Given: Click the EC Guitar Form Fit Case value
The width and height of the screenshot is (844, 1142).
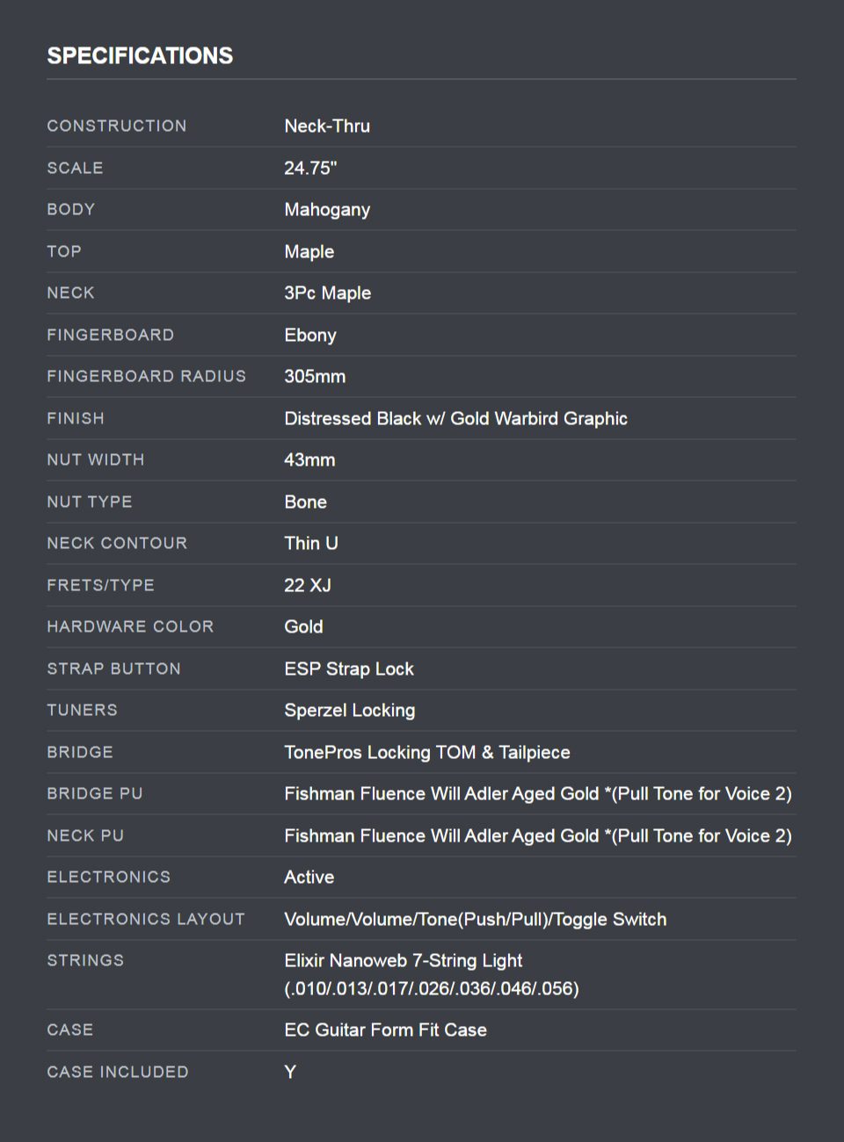Looking at the screenshot, I should (x=385, y=1030).
